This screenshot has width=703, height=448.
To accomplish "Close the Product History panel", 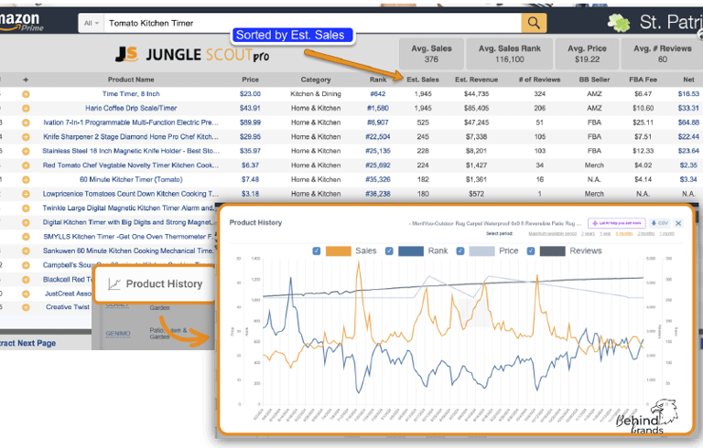I will click(678, 223).
